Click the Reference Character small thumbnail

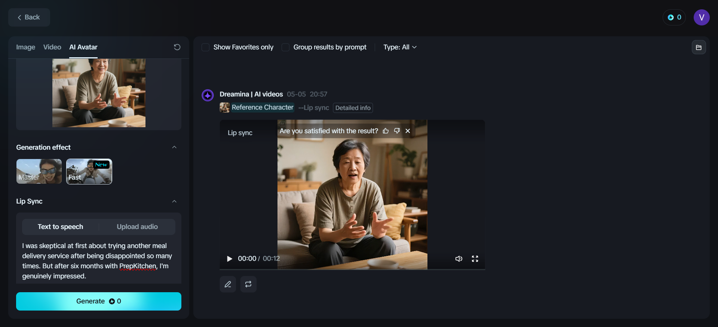point(224,108)
